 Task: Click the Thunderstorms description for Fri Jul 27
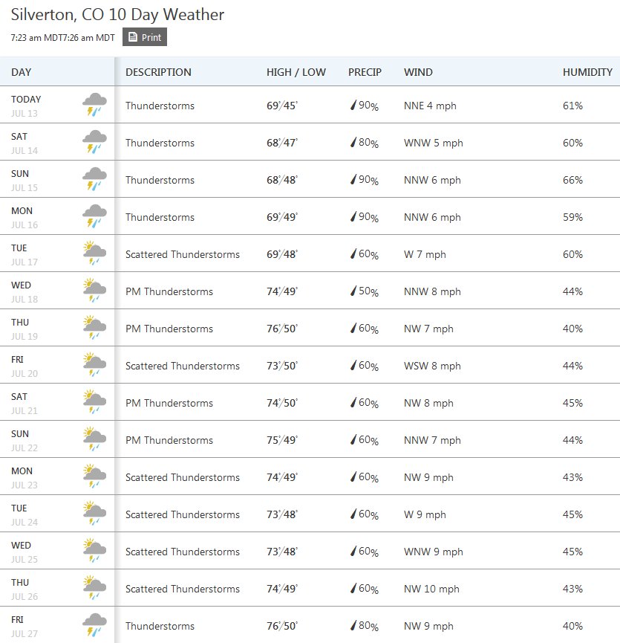[160, 626]
